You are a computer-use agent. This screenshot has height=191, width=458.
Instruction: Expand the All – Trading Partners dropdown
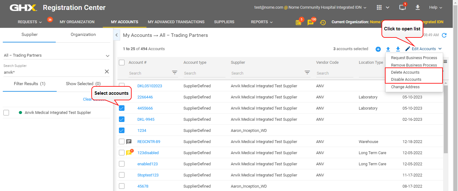point(107,56)
